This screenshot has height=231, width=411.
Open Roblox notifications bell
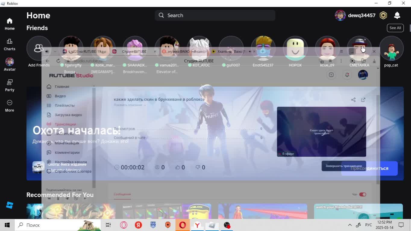397,15
